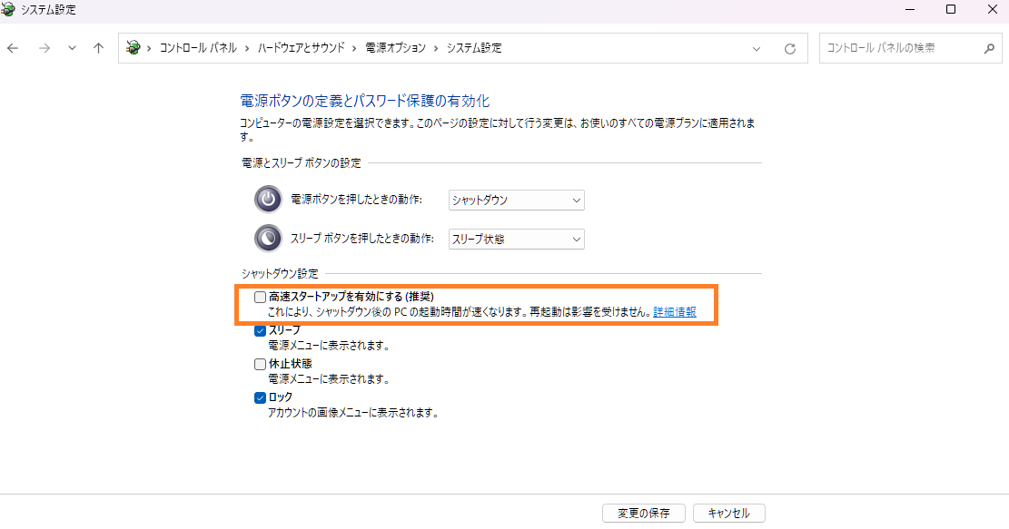Open ハードウェアとサウンド breadcrumb
1009x529 pixels.
[x=302, y=48]
